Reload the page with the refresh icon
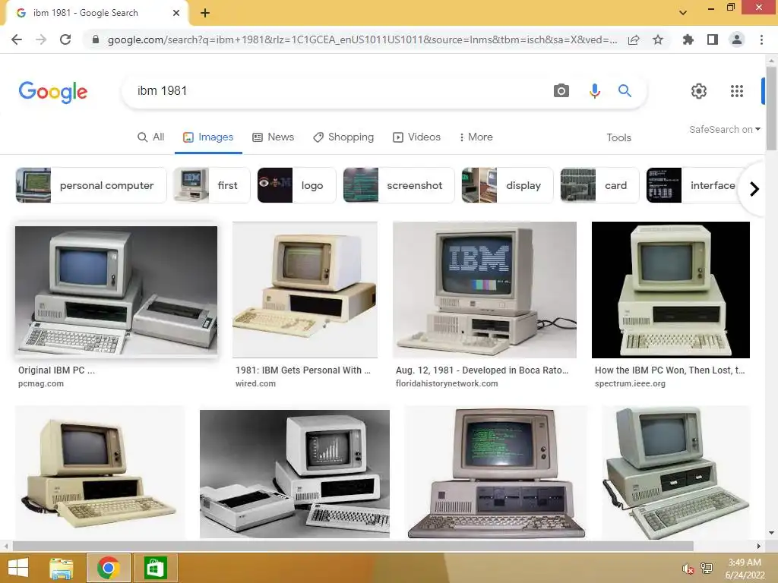Screen dimensions: 778x583 [65, 39]
